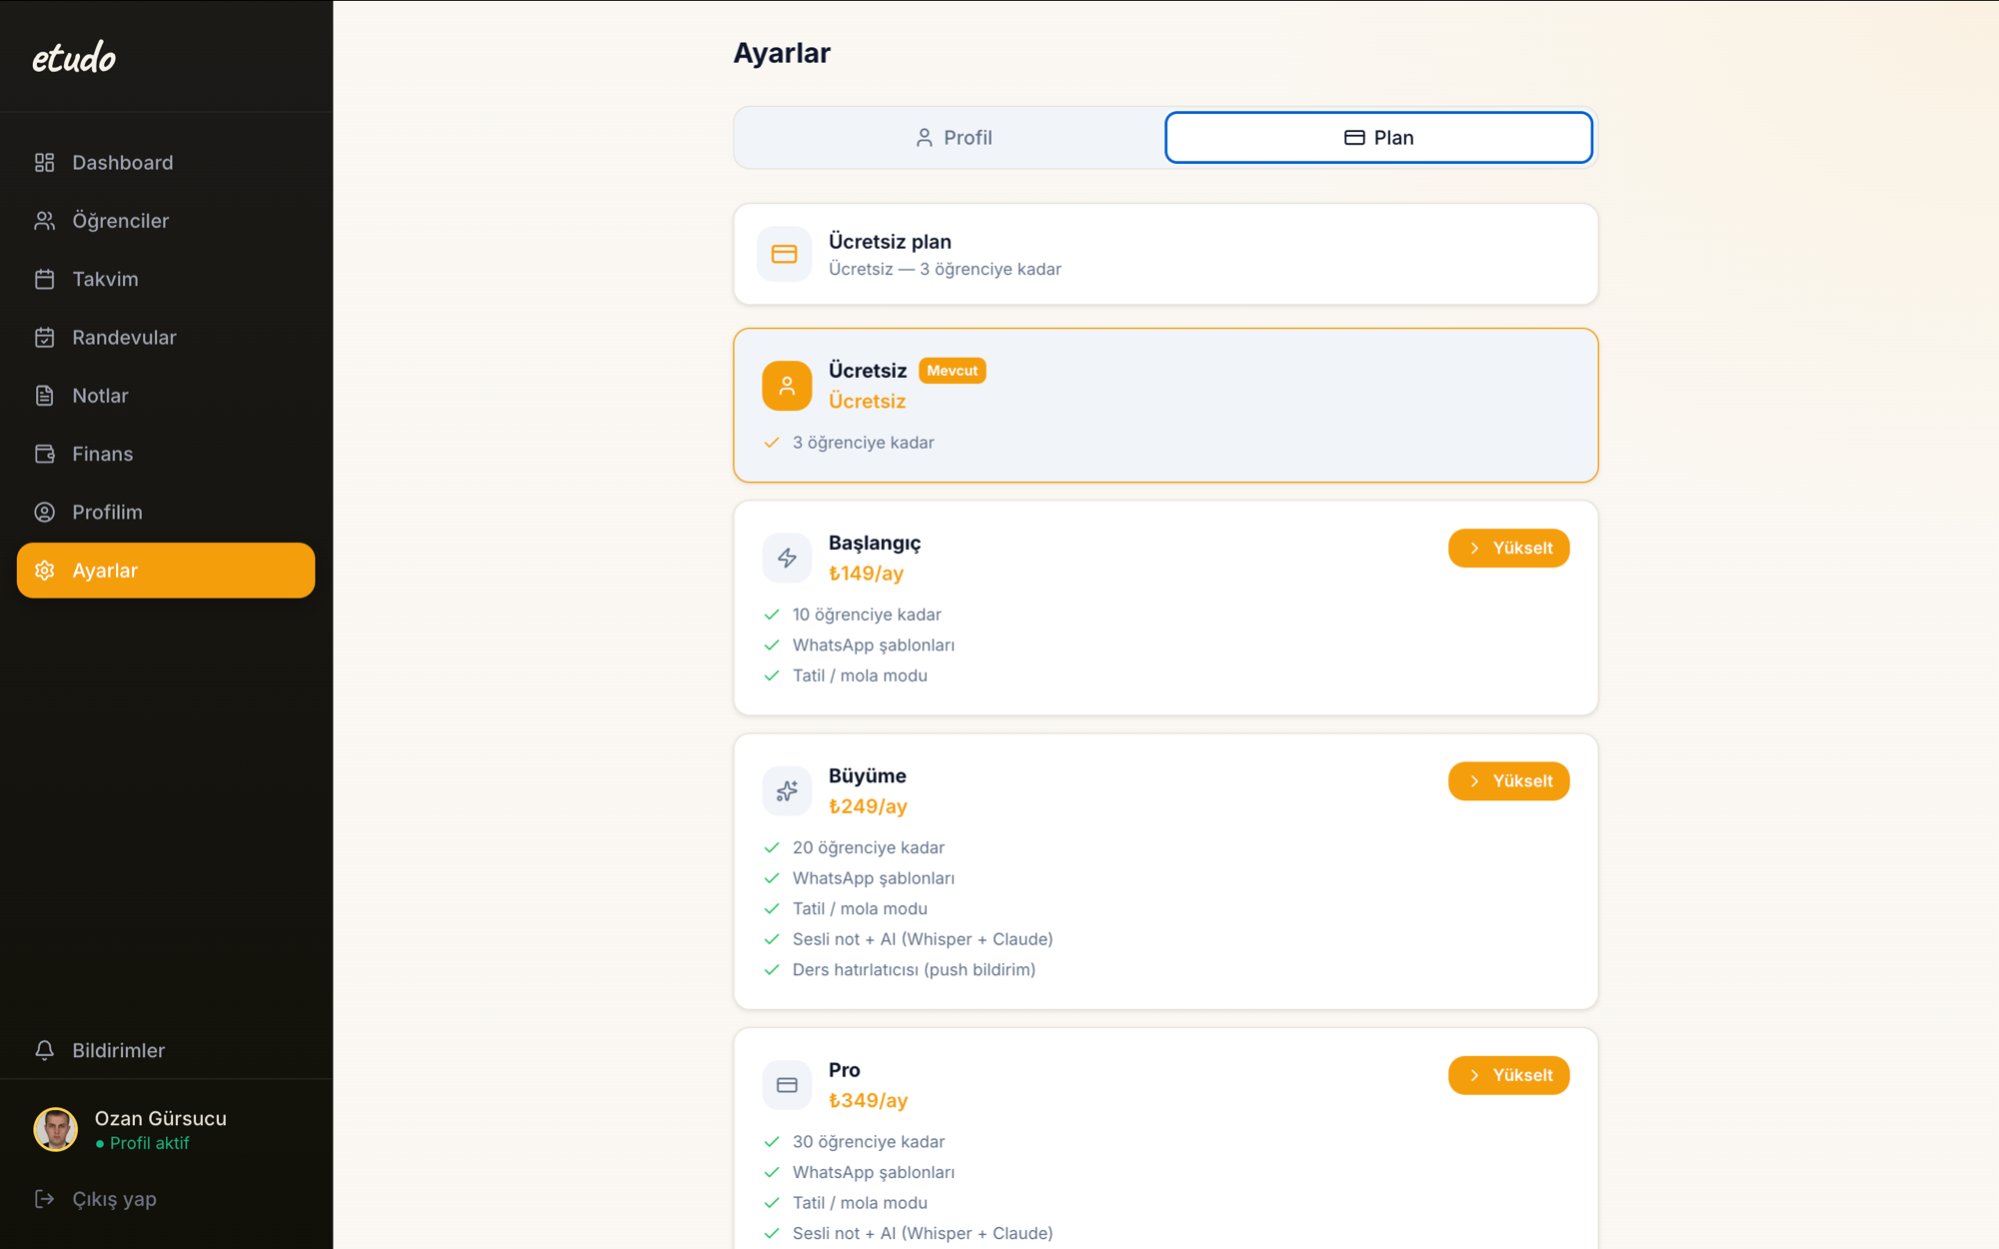The width and height of the screenshot is (1999, 1249).
Task: Switch to the Profil tab
Action: coord(953,138)
